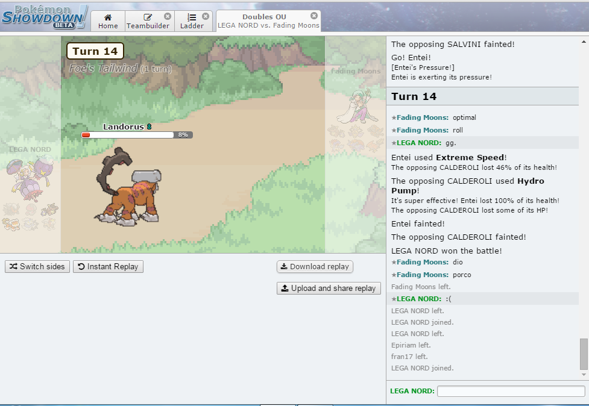Click 'LEGA NORD won the battle!' text
Screen dimensions: 589x406
pyautogui.click(x=446, y=251)
